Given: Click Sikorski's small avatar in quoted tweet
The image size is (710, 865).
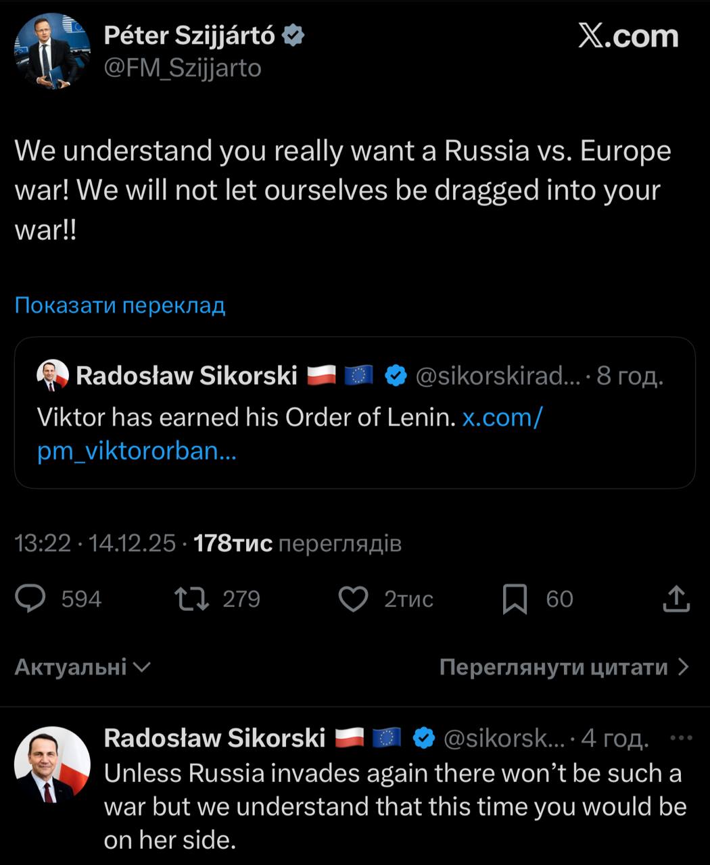Looking at the screenshot, I should (x=53, y=375).
